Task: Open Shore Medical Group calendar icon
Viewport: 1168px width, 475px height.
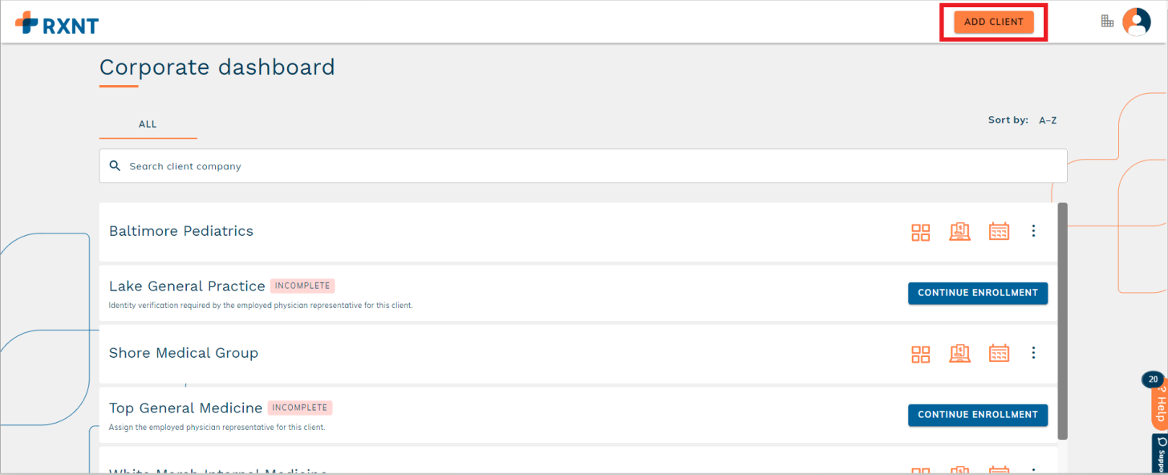Action: click(x=999, y=354)
